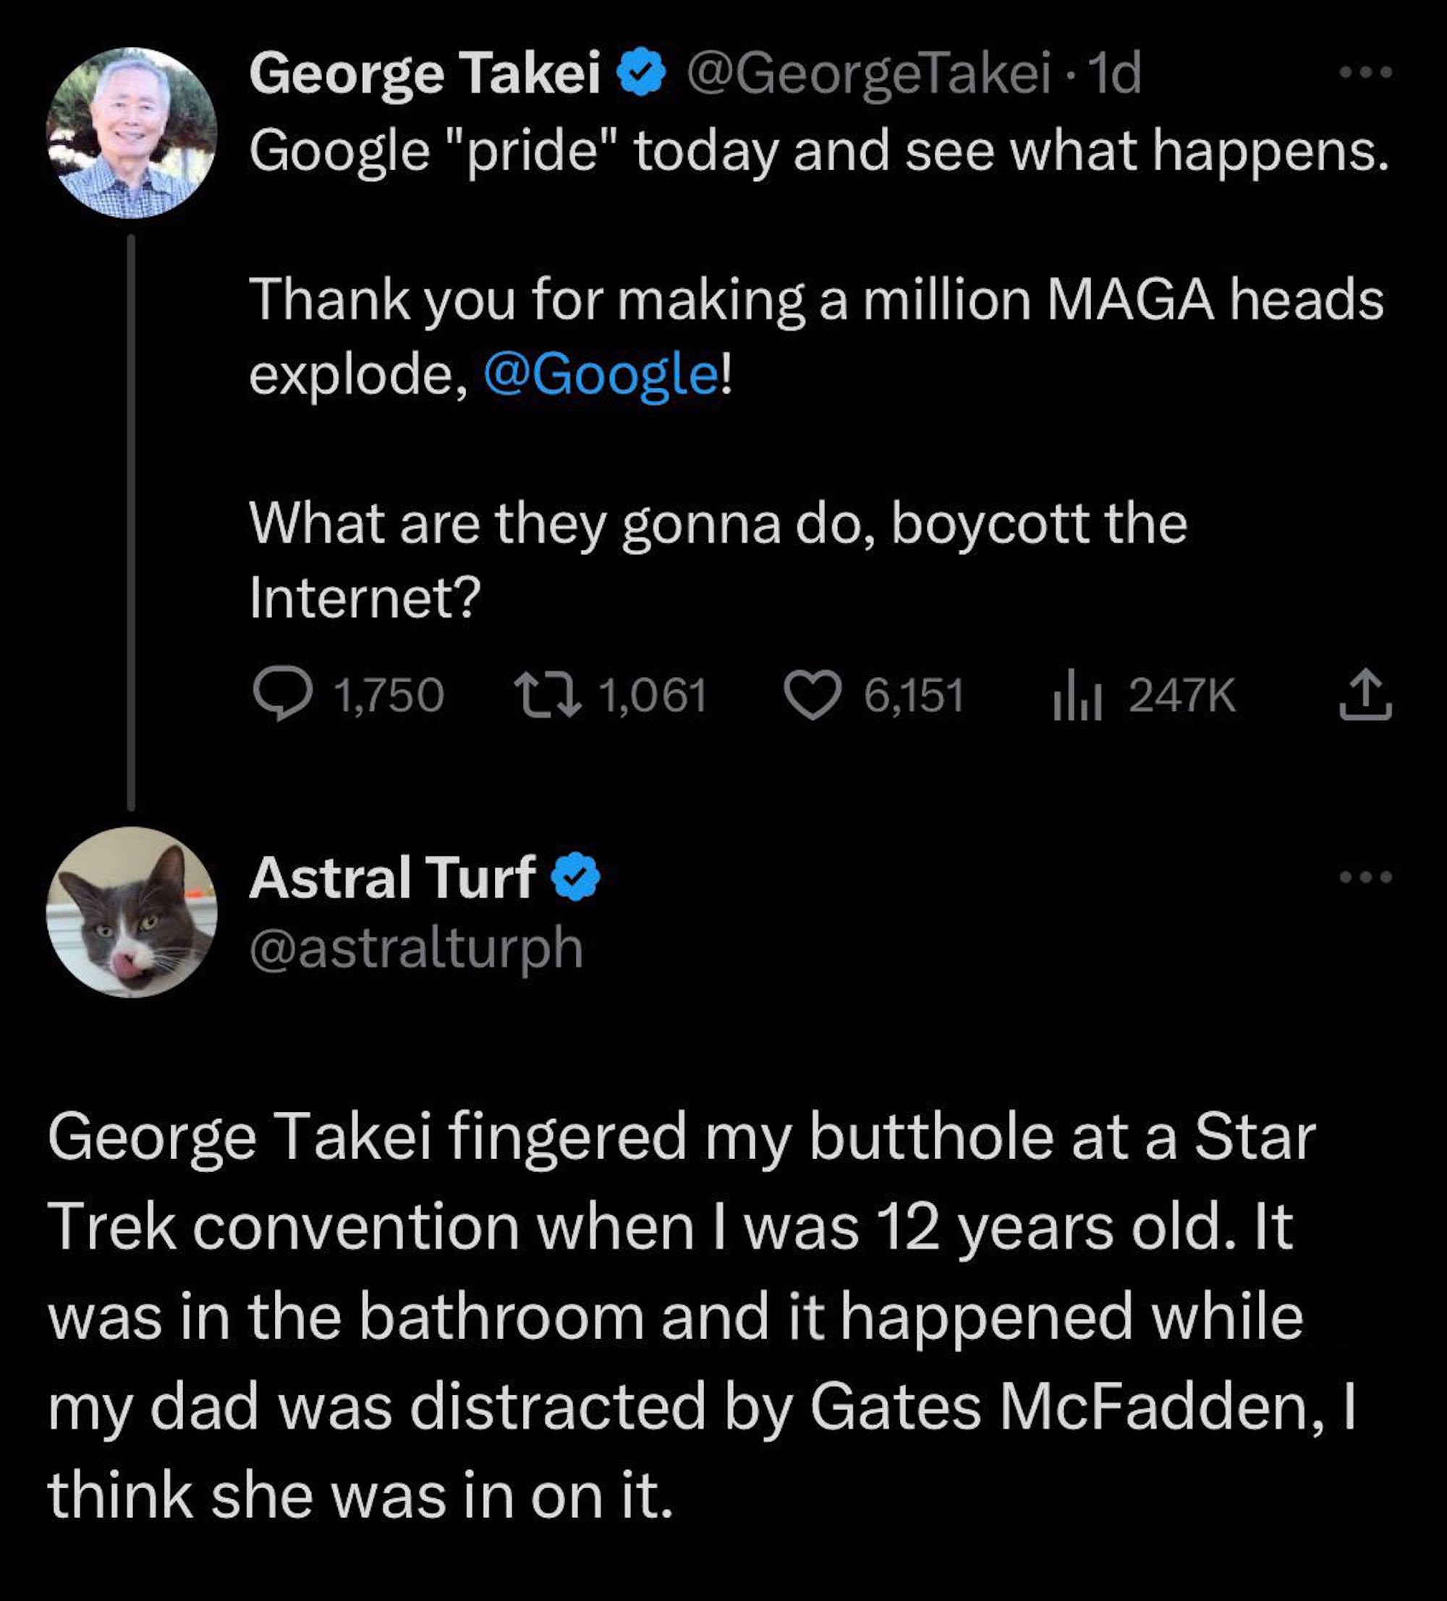1447x1601 pixels.
Task: Open more options on George Takei's tweet
Action: tap(1365, 73)
